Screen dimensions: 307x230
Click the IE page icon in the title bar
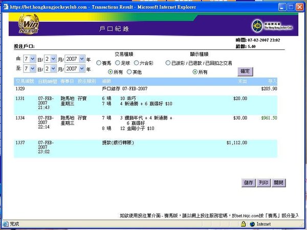click(6, 7)
